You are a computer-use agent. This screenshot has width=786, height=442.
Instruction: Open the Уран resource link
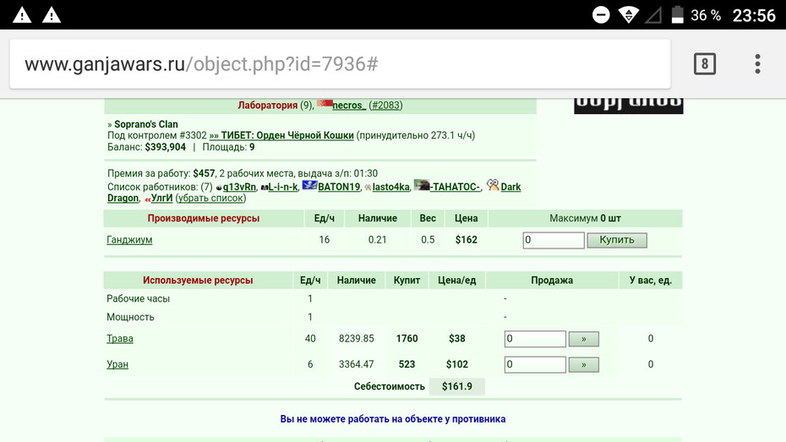(117, 364)
